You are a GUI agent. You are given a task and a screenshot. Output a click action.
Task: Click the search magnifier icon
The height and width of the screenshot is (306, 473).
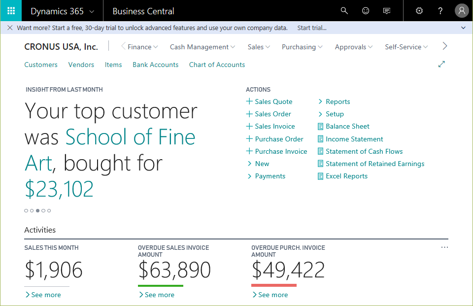(x=344, y=11)
